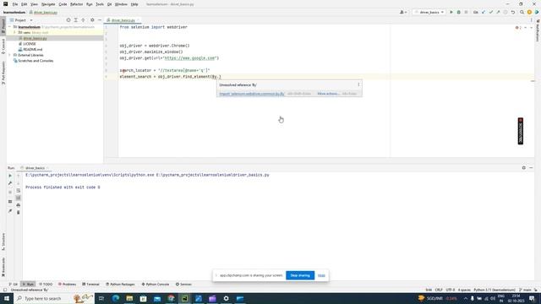Click the main git branch widget
The width and height of the screenshot is (541, 304).
[x=526, y=290]
